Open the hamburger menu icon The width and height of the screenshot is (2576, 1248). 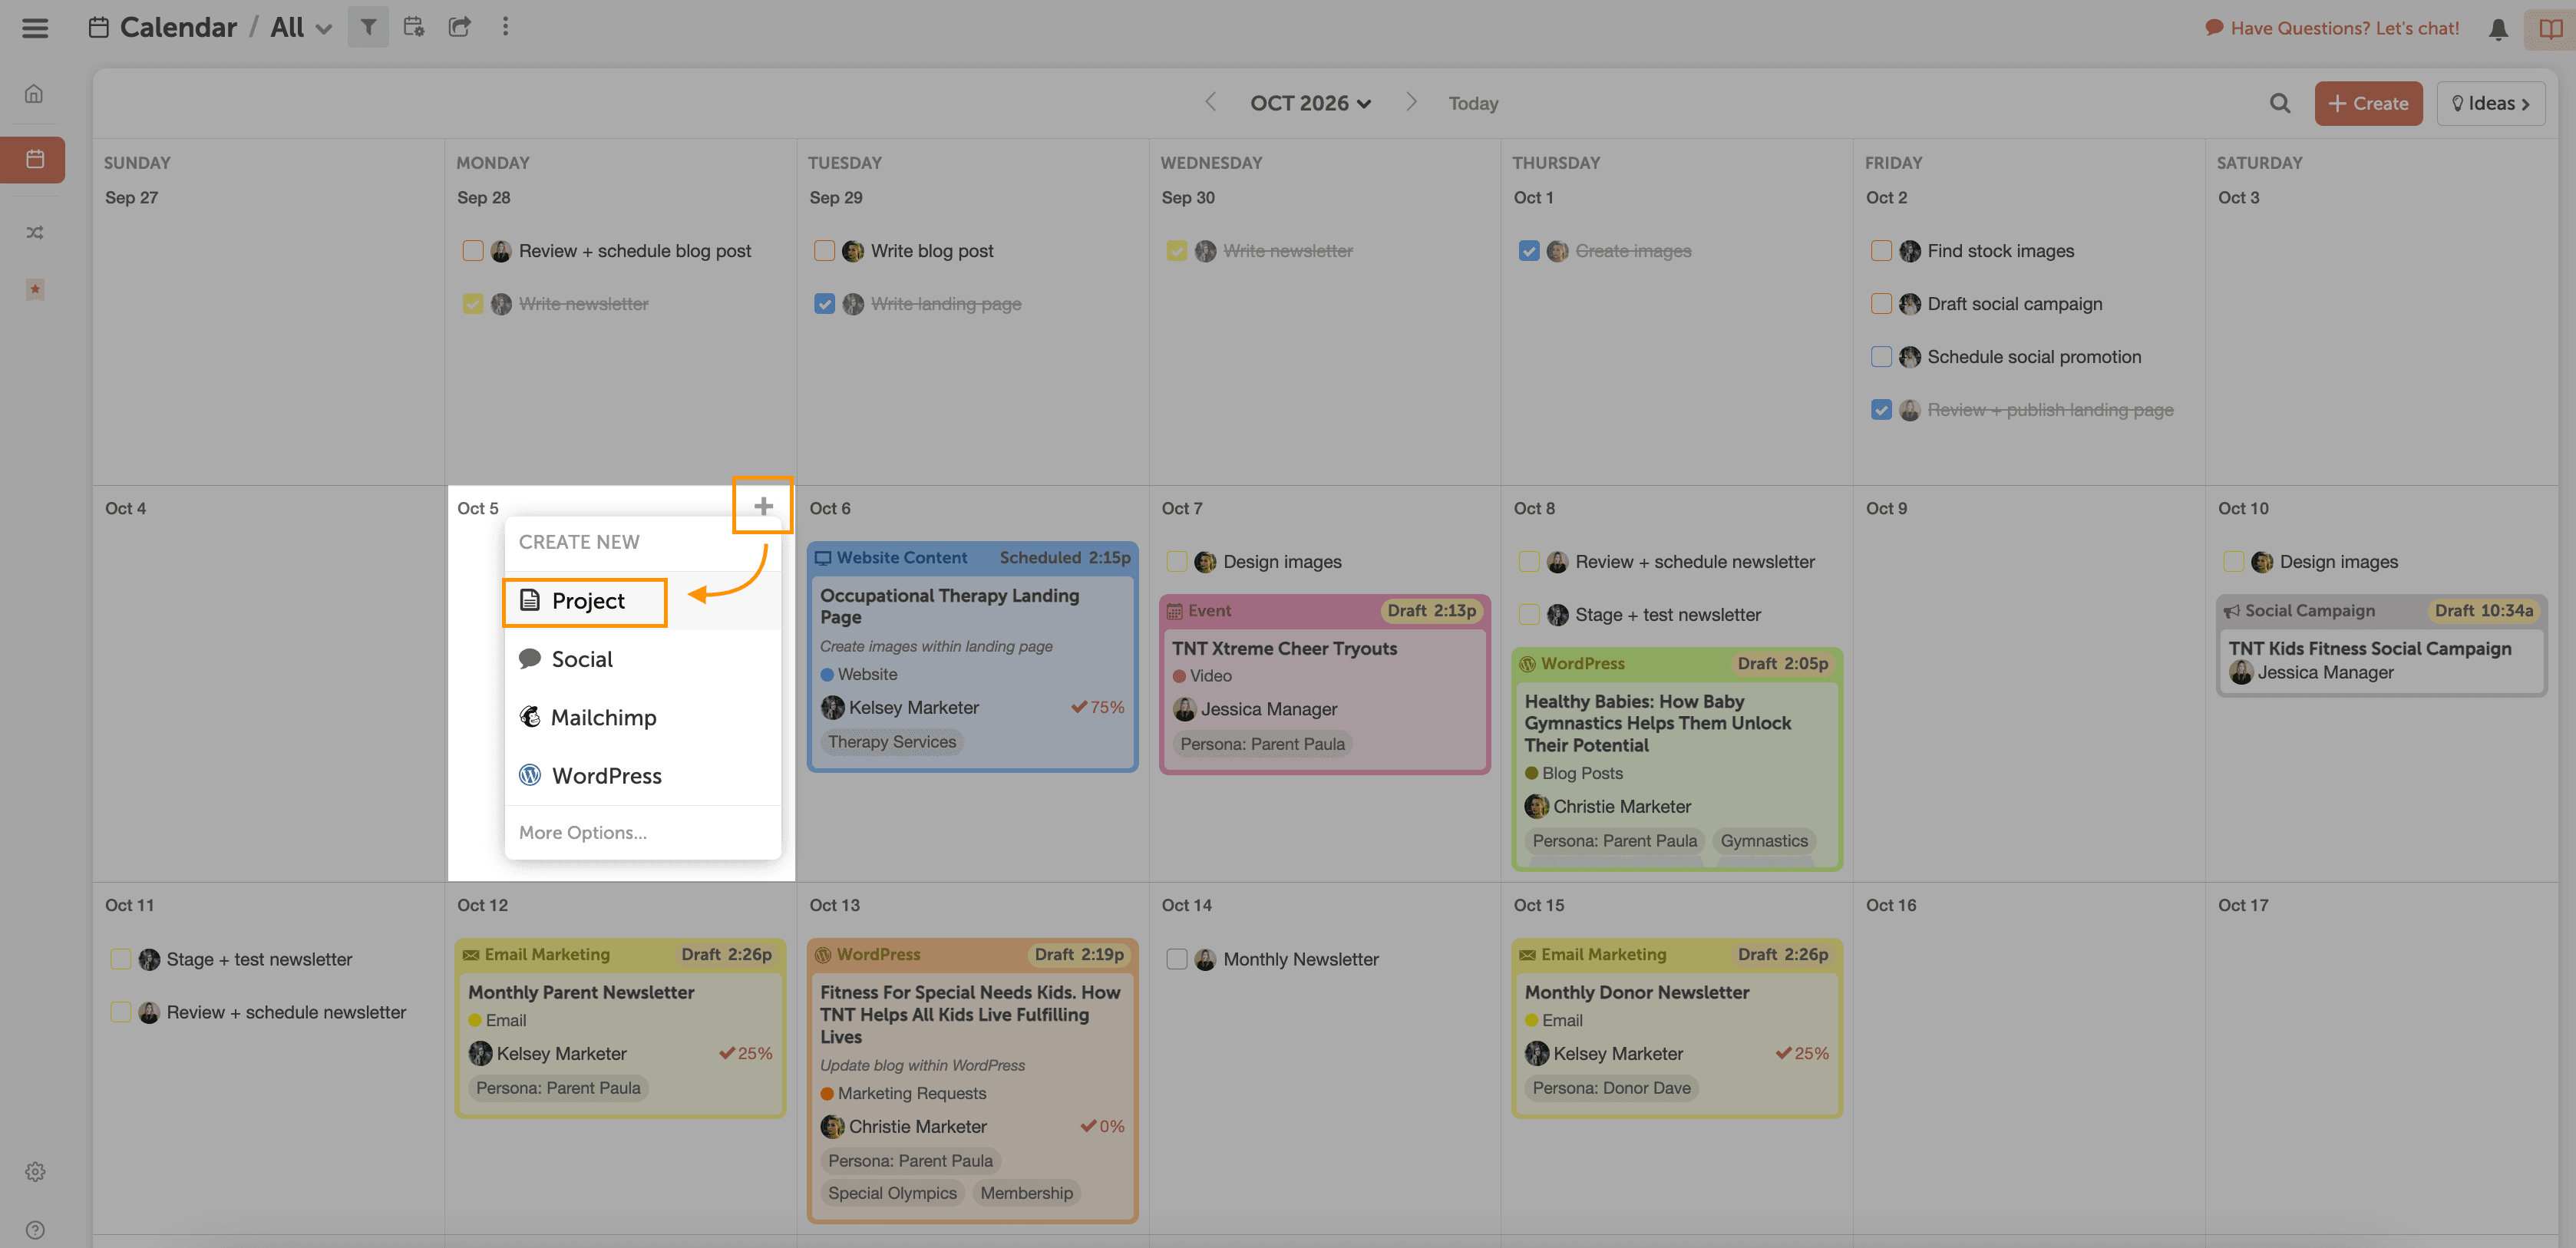click(35, 27)
